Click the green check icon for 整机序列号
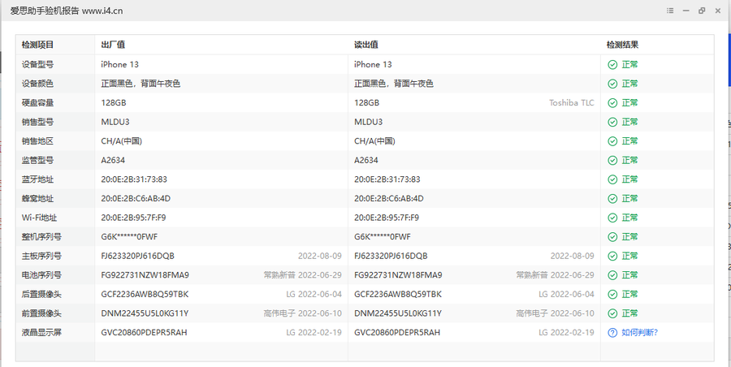 point(612,236)
